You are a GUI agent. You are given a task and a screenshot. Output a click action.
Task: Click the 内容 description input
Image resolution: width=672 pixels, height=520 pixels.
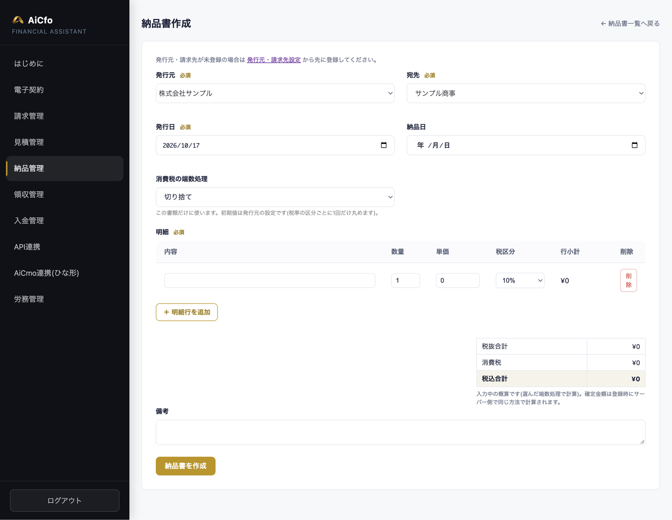270,280
